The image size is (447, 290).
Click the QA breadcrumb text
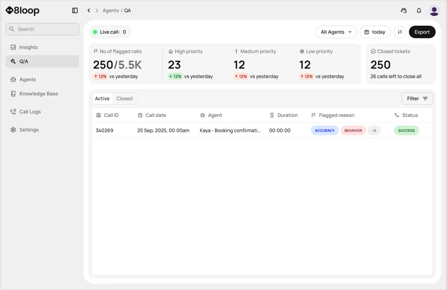click(127, 10)
